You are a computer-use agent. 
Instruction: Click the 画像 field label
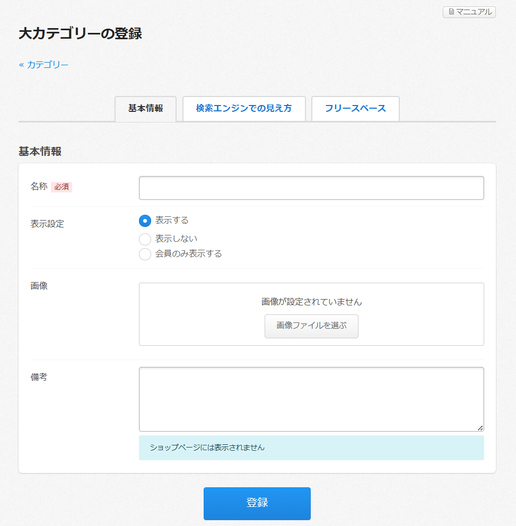(x=39, y=286)
